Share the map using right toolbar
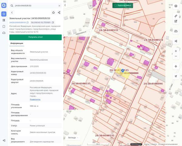Viewport: 182px width, 146px height. [176, 41]
